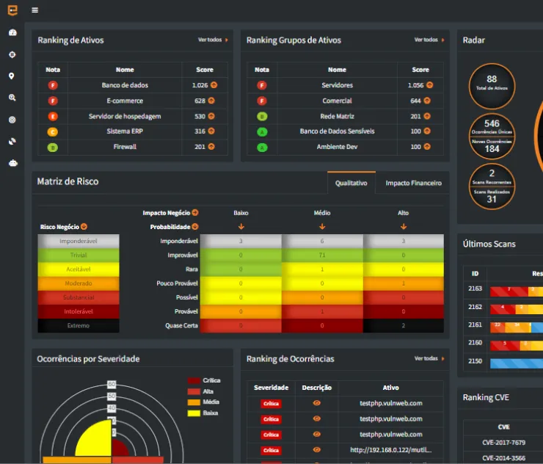
Task: Switch to the Qualitativo tab
Action: coord(351,183)
